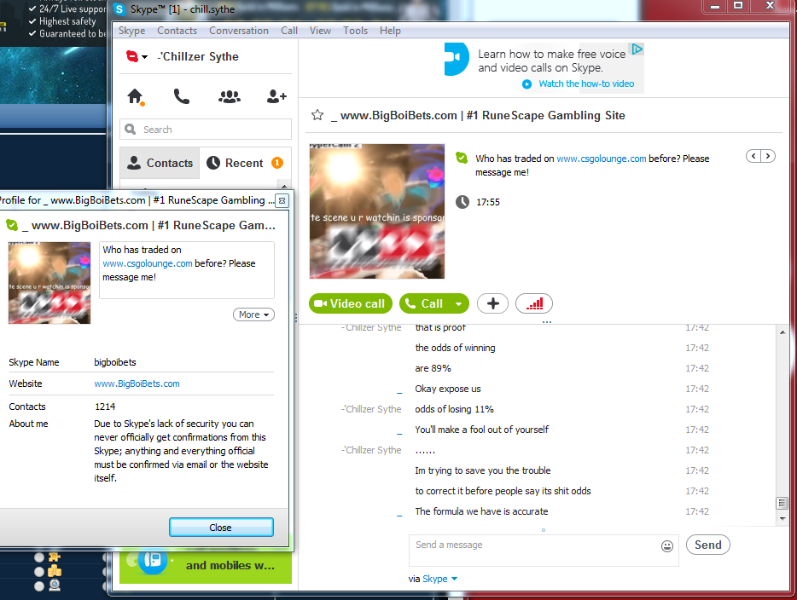Click the Recent tab notification badge

coord(277,163)
